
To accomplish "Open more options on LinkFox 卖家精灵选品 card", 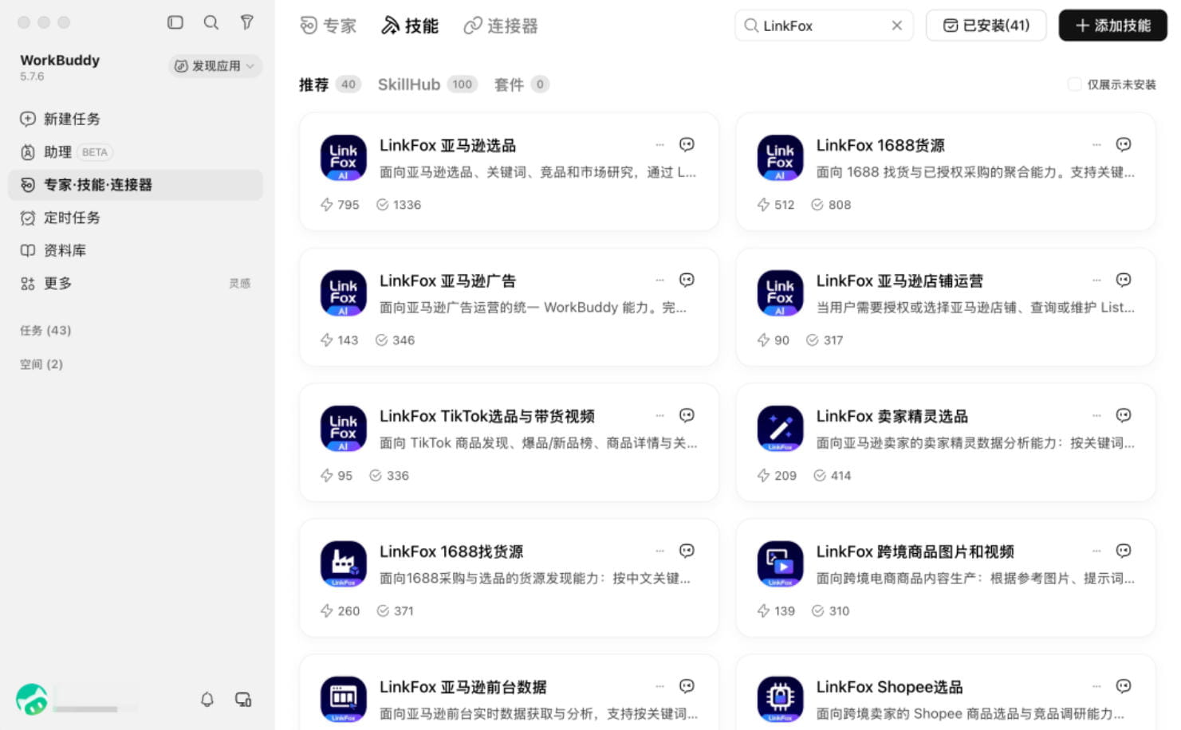I will click(x=1096, y=415).
